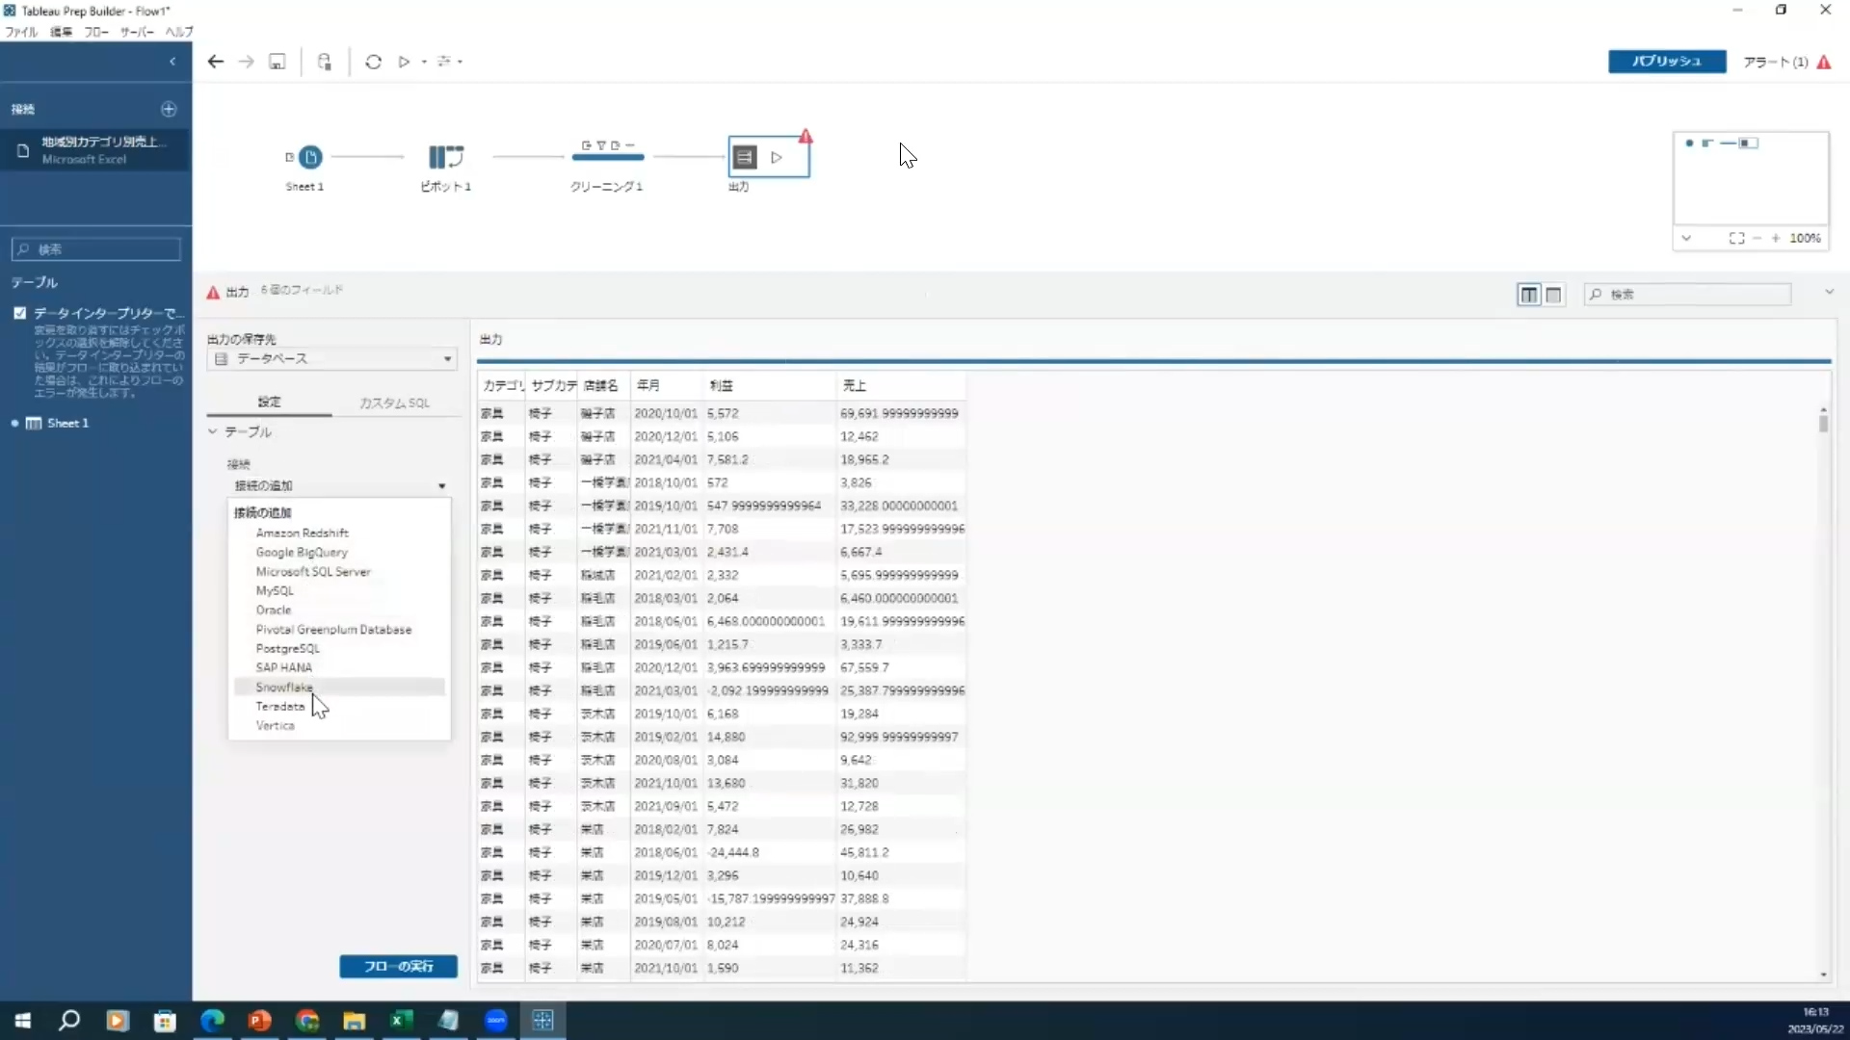
Task: Select the Microsoft Excel connection file
Action: coord(95,150)
